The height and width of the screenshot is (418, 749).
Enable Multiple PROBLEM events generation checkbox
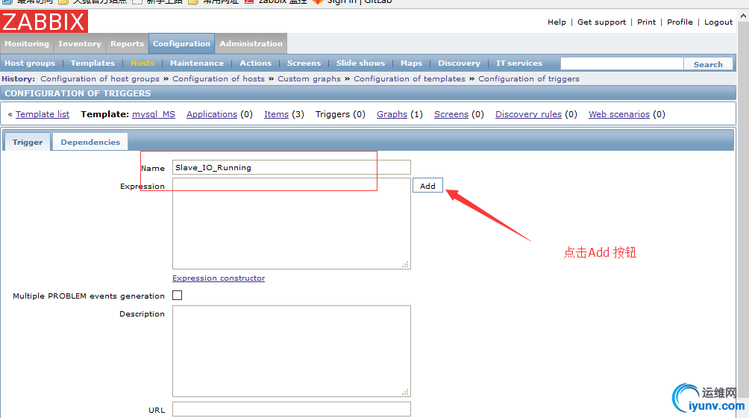click(178, 296)
